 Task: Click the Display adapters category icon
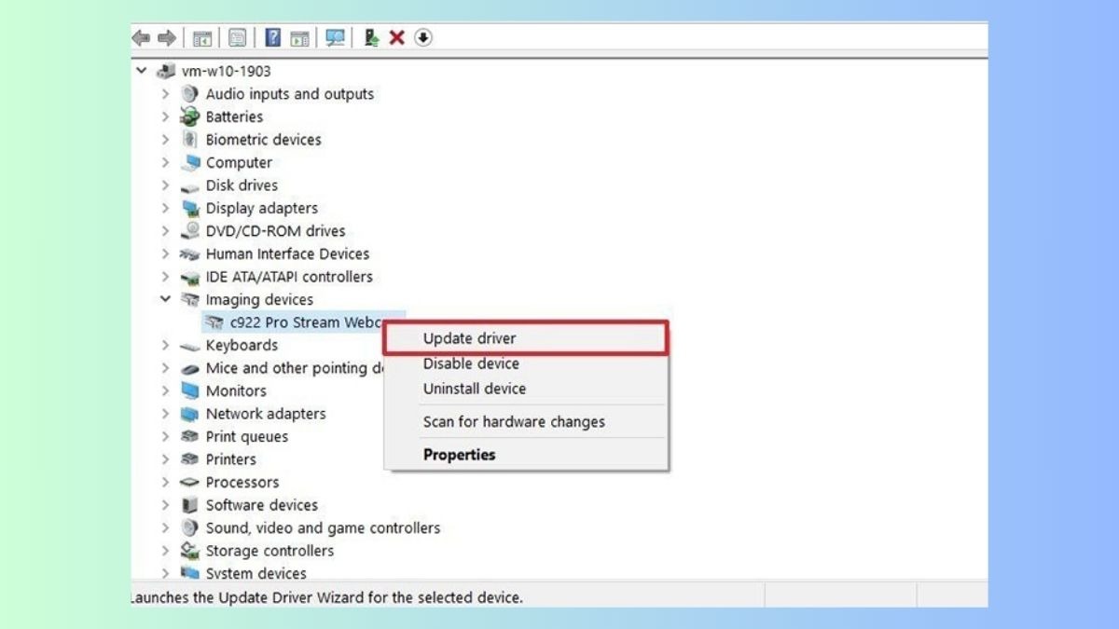pos(189,208)
